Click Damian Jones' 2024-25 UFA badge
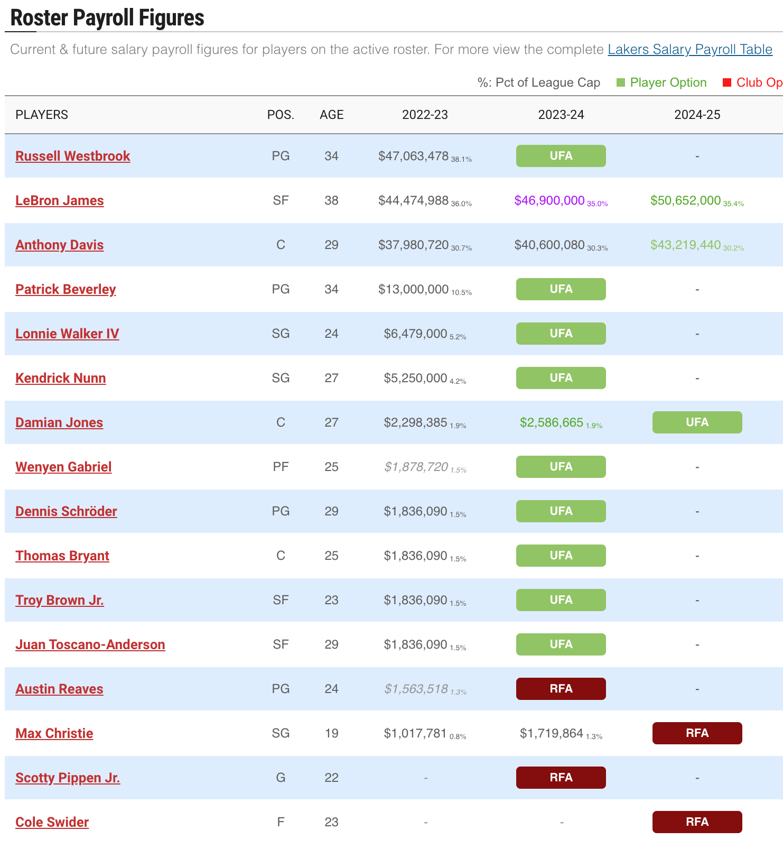This screenshot has width=783, height=849. point(697,422)
